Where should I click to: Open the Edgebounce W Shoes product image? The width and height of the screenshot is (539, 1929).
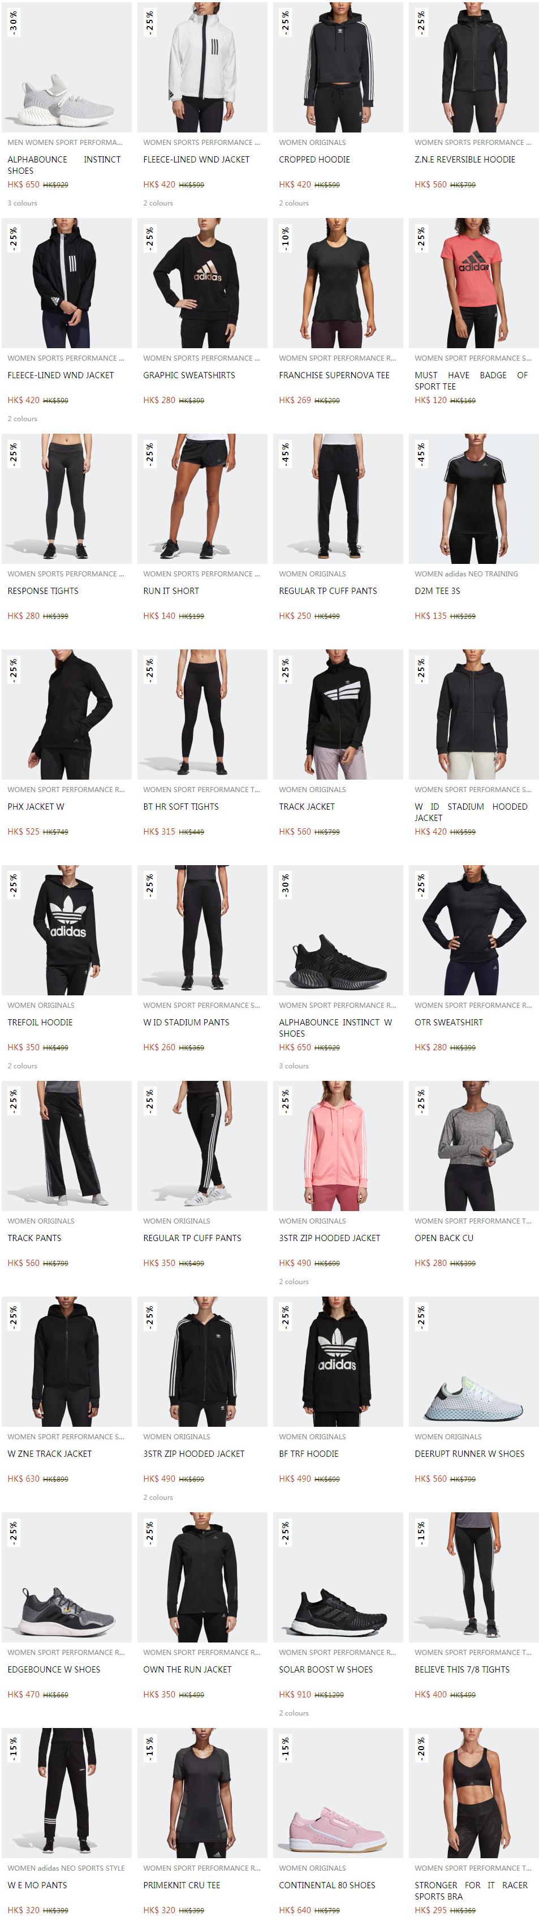[x=67, y=1577]
